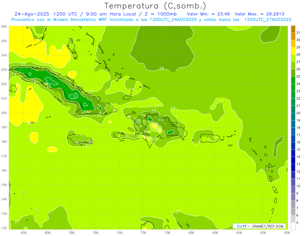305x236 pixels.
Task: Click the '68W' longitude axis label
Action: point(191,232)
